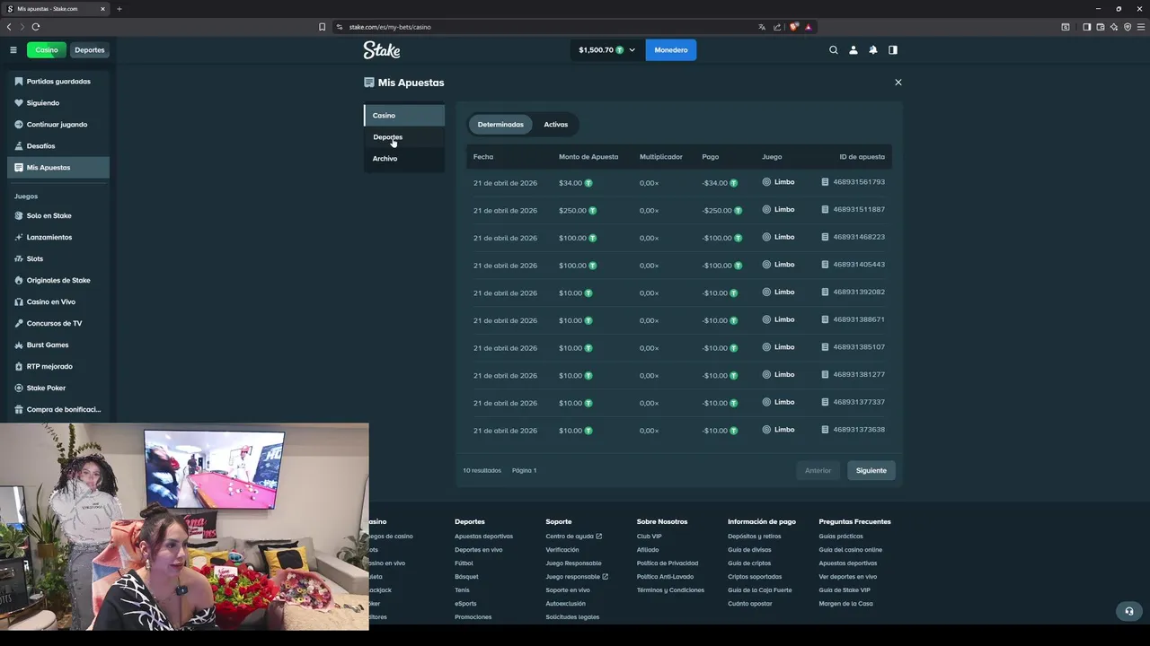
Task: Click the Brave Shields icon in address bar
Action: coord(794,27)
